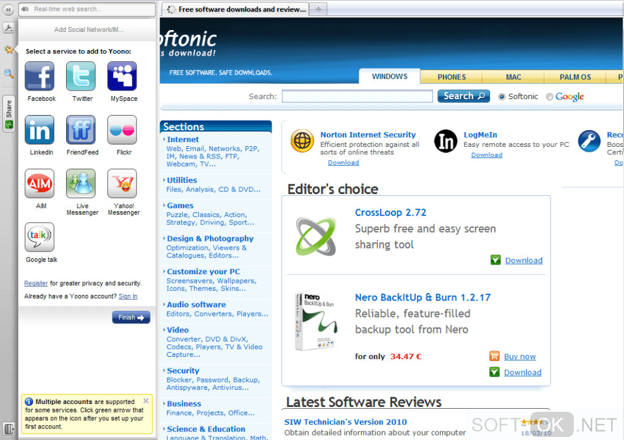Add the FriendFeed service icon
Image resolution: width=624 pixels, height=440 pixels.
81,130
